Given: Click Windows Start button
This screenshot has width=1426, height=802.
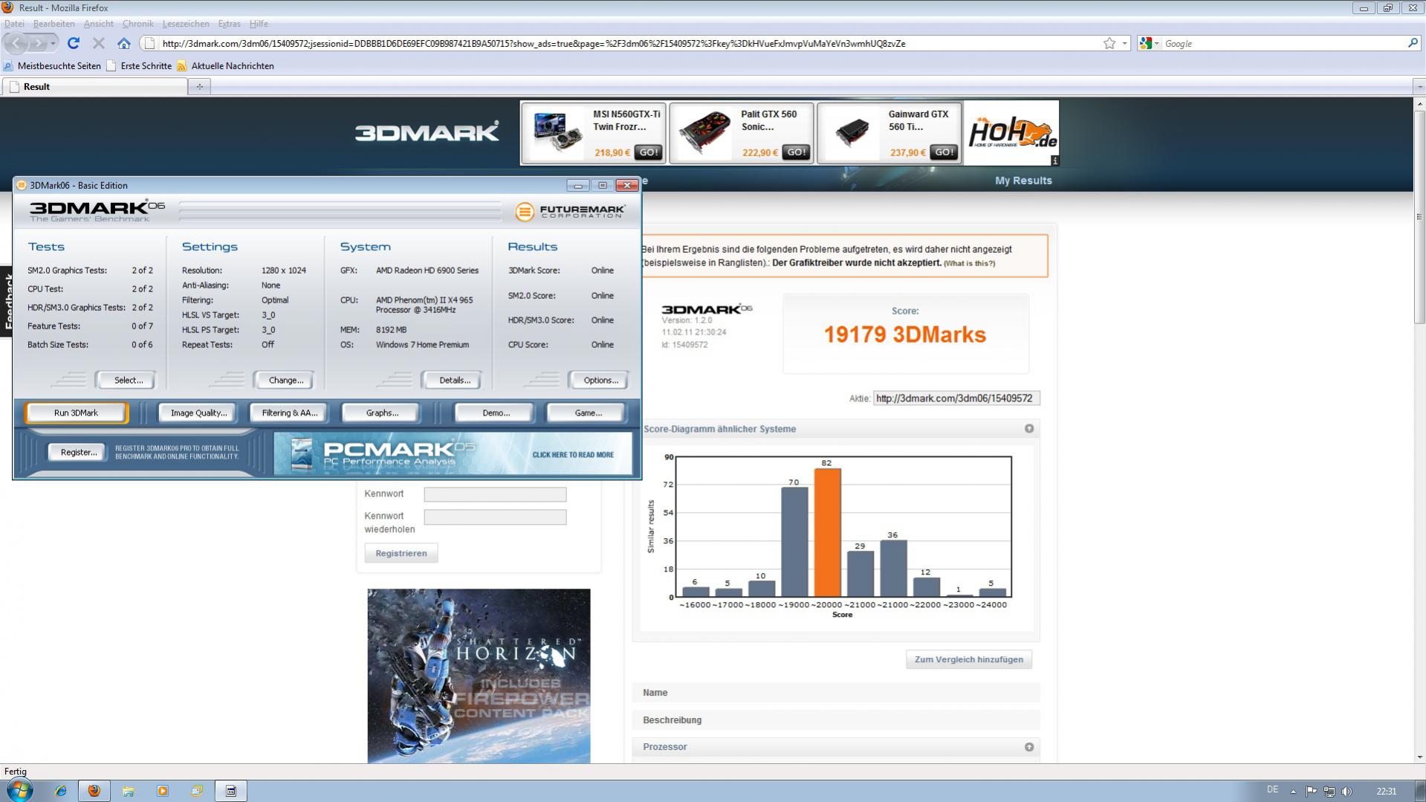Looking at the screenshot, I should point(20,790).
